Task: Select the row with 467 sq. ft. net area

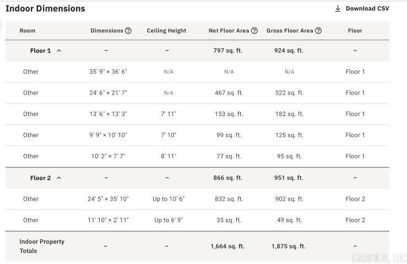Action: tap(197, 93)
